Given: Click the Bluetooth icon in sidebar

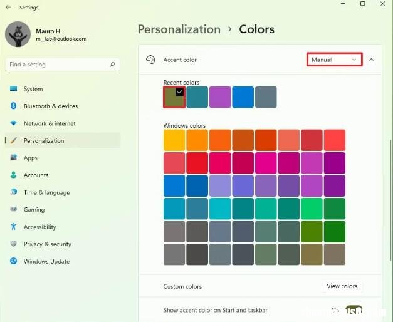Looking at the screenshot, I should pyautogui.click(x=14, y=106).
